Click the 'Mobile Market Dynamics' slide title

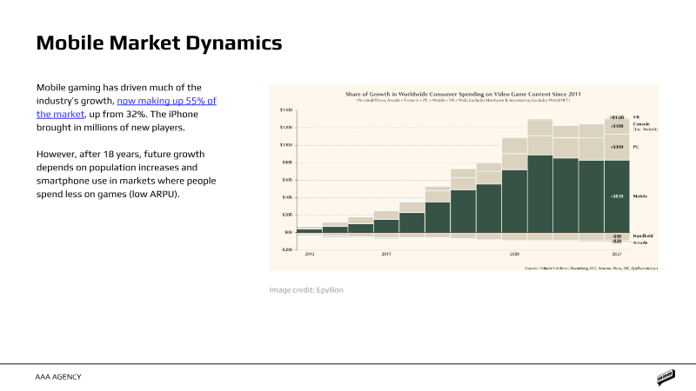pyautogui.click(x=158, y=43)
